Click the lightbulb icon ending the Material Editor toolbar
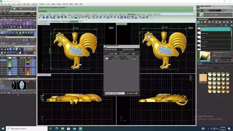This screenshot has height=131, width=233. pos(231,22)
